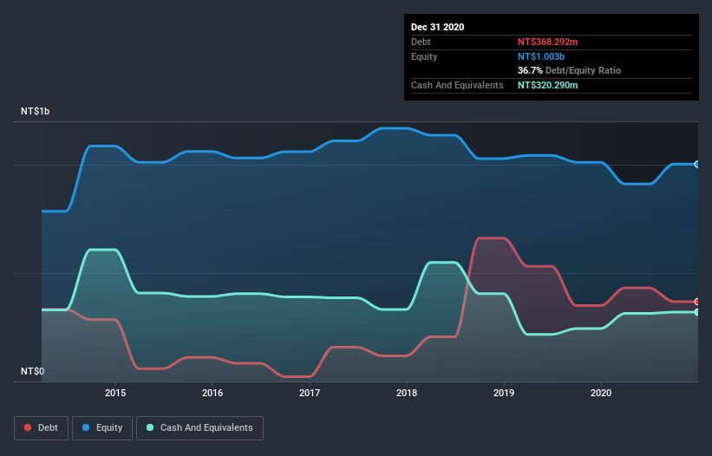Click the blue Equity legend dot
The width and height of the screenshot is (712, 456).
[x=86, y=427]
